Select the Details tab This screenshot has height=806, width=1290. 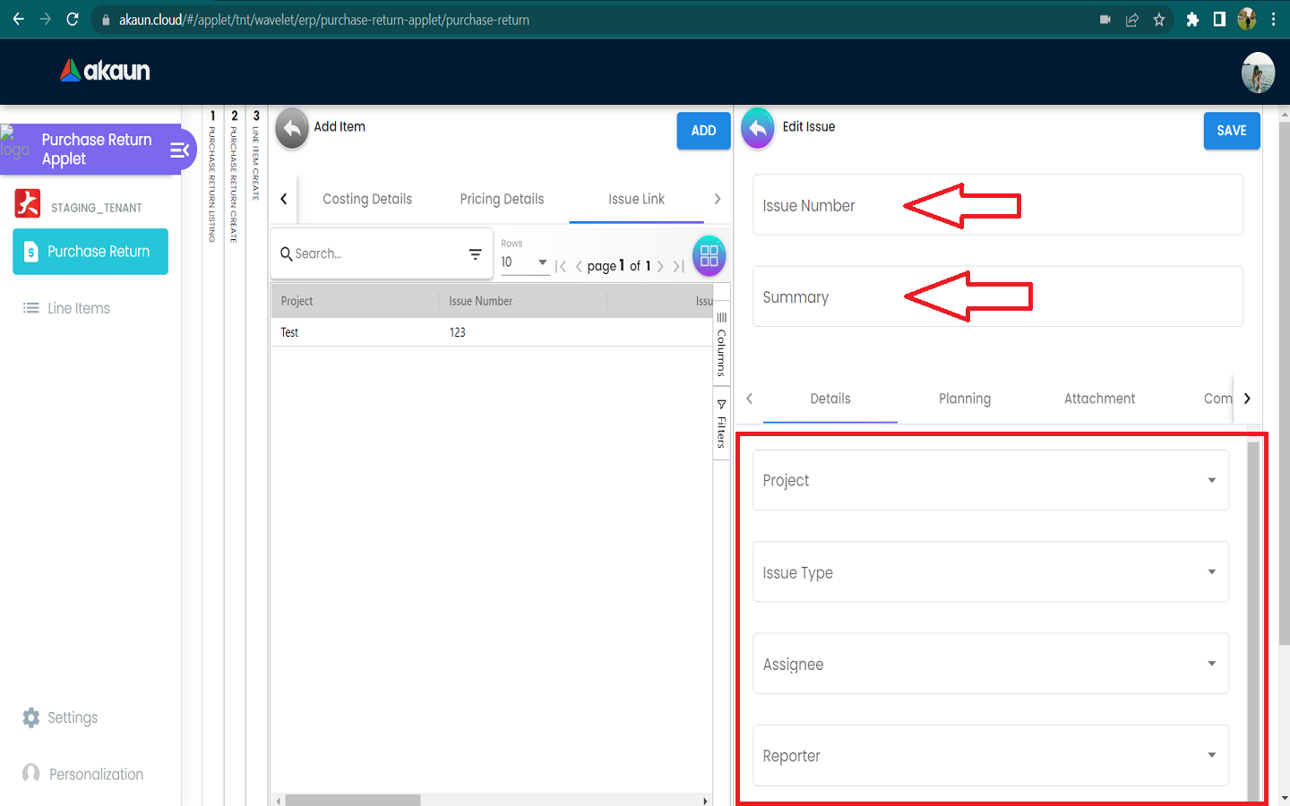click(x=830, y=399)
